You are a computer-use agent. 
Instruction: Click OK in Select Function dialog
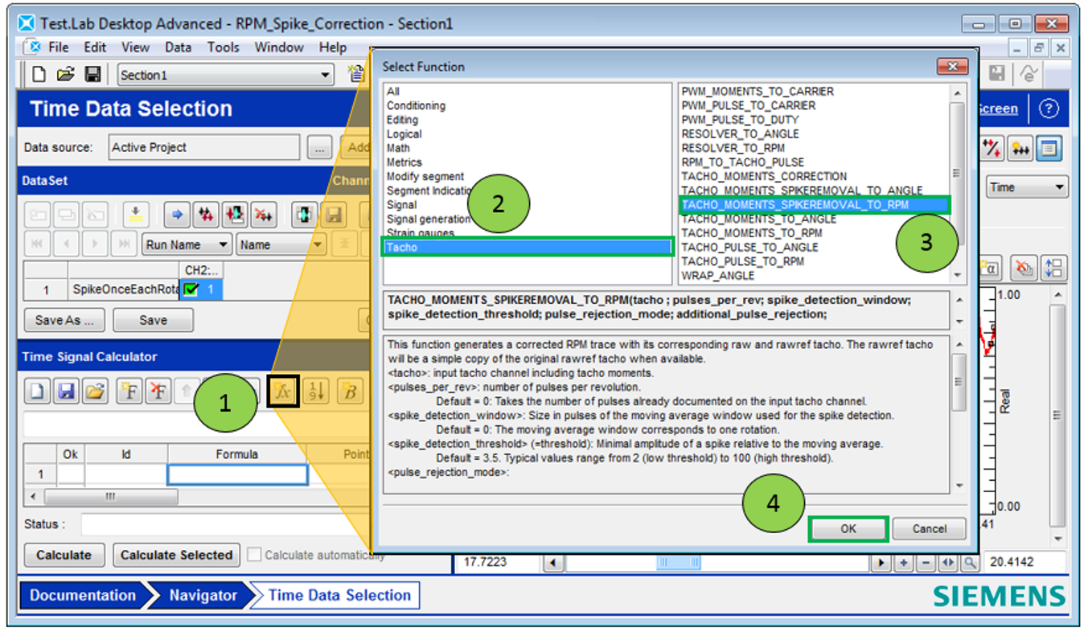click(848, 528)
